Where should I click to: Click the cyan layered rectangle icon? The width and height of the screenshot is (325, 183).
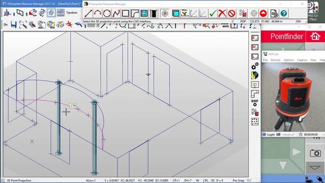(176, 14)
